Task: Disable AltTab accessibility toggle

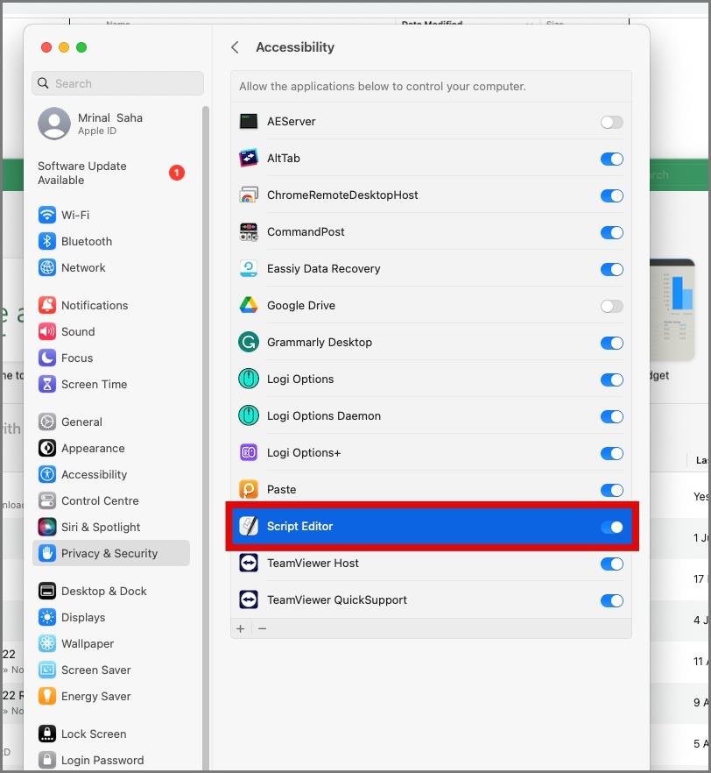Action: [x=611, y=159]
